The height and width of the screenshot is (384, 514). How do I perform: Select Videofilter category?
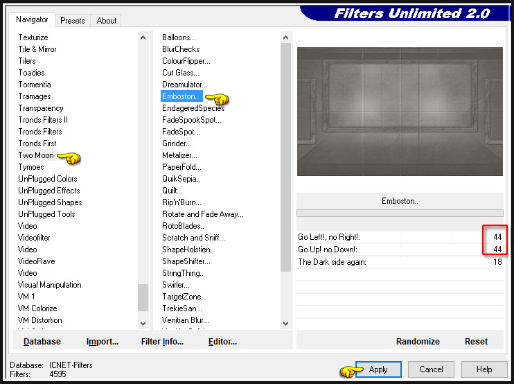click(34, 238)
